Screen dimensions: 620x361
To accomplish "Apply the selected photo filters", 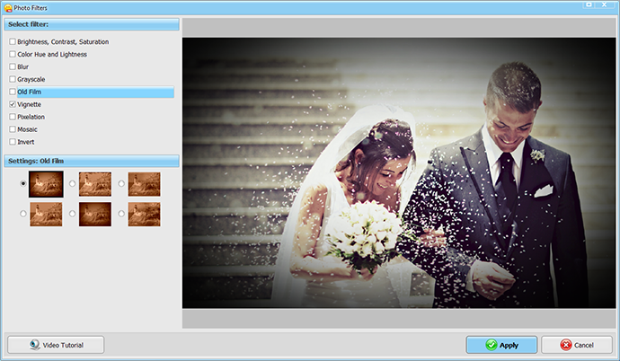I will (501, 345).
